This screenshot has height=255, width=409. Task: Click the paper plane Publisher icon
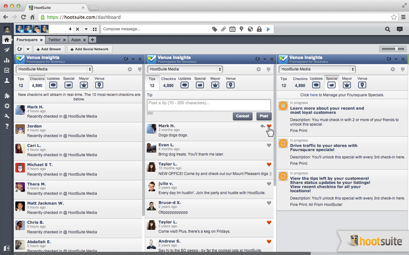(x=7, y=50)
